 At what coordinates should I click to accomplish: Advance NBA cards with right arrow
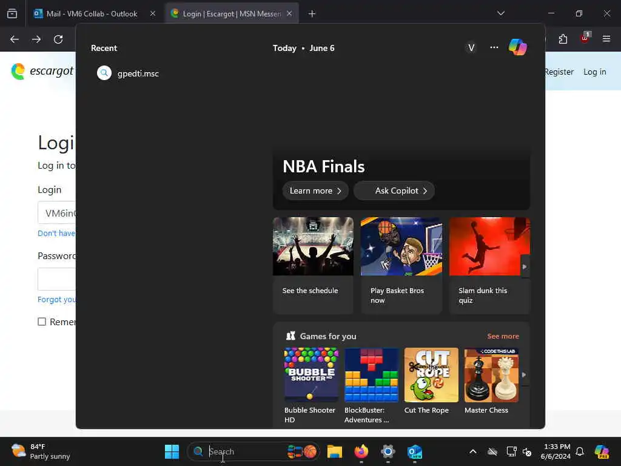(525, 267)
